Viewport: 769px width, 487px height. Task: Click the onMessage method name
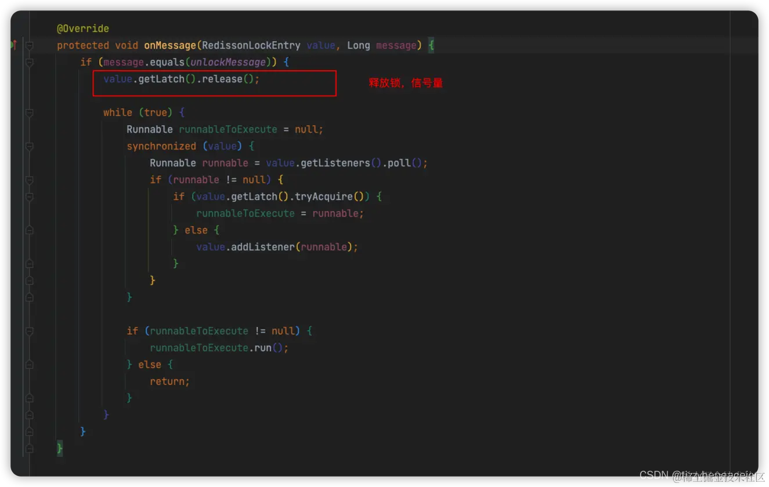point(170,45)
